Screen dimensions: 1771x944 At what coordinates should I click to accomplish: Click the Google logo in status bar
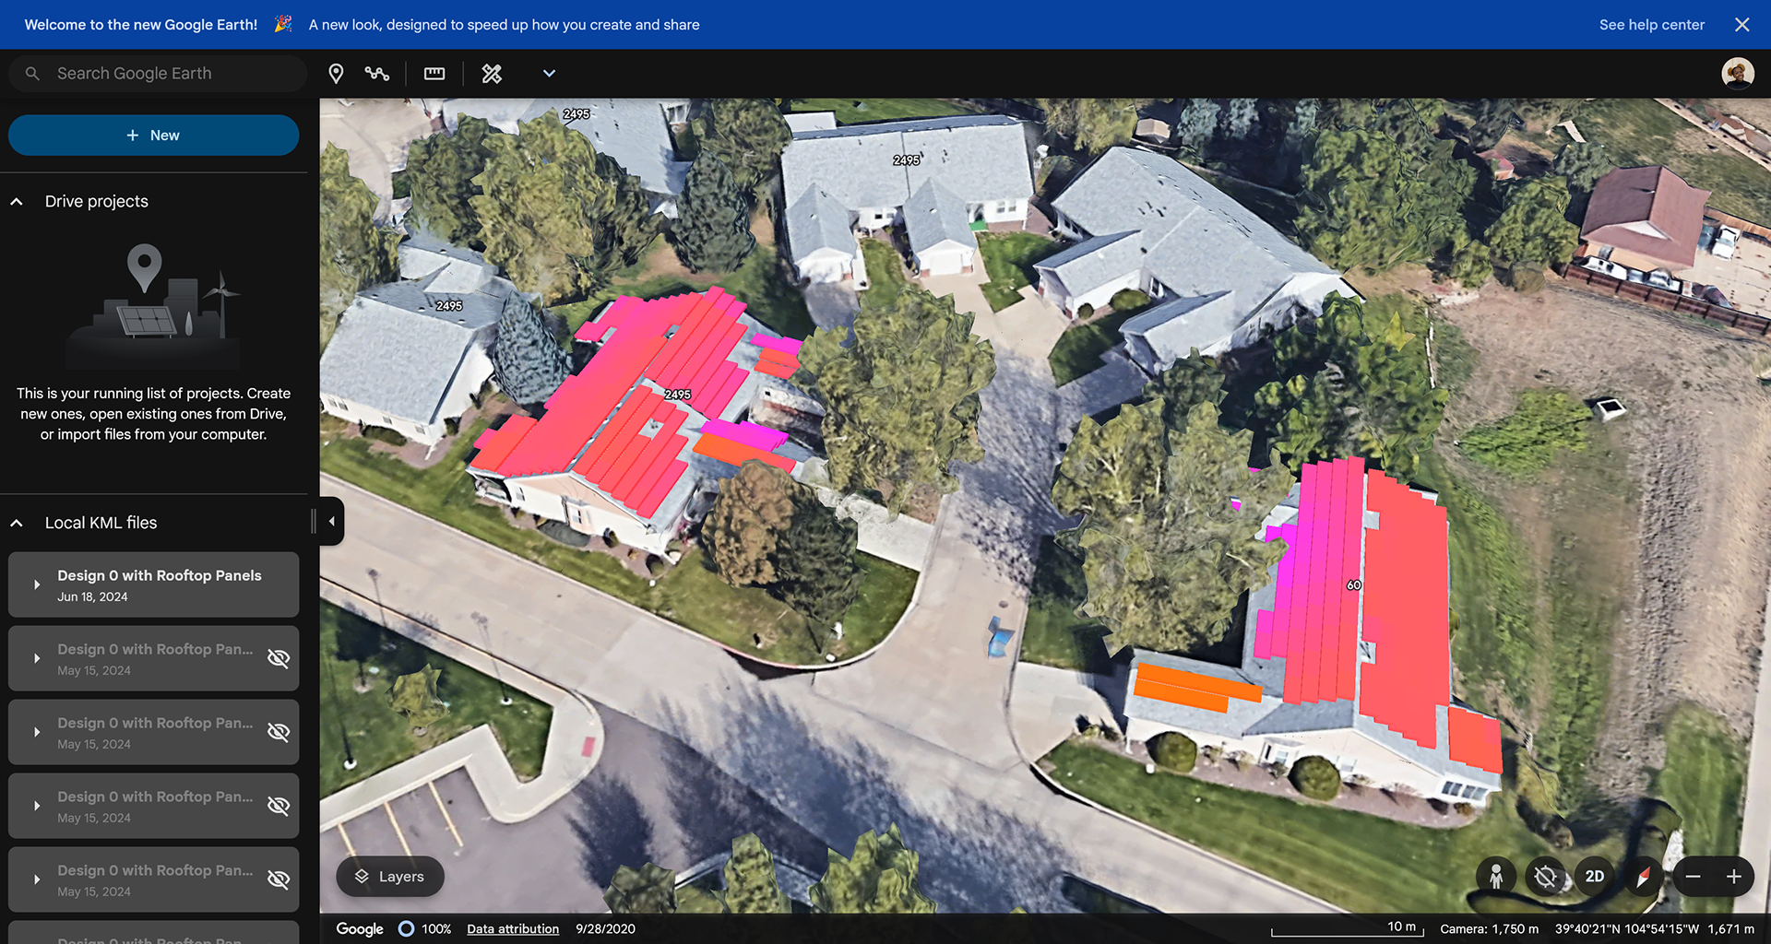click(x=360, y=929)
